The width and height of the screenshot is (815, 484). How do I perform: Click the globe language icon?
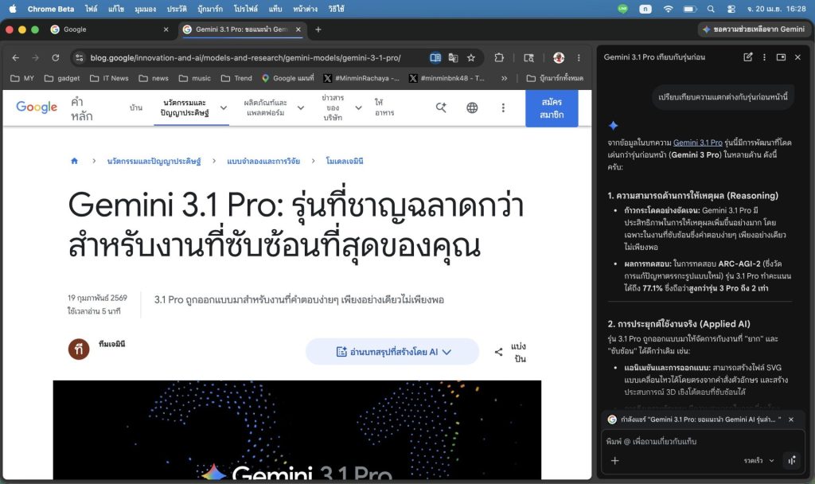[472, 107]
